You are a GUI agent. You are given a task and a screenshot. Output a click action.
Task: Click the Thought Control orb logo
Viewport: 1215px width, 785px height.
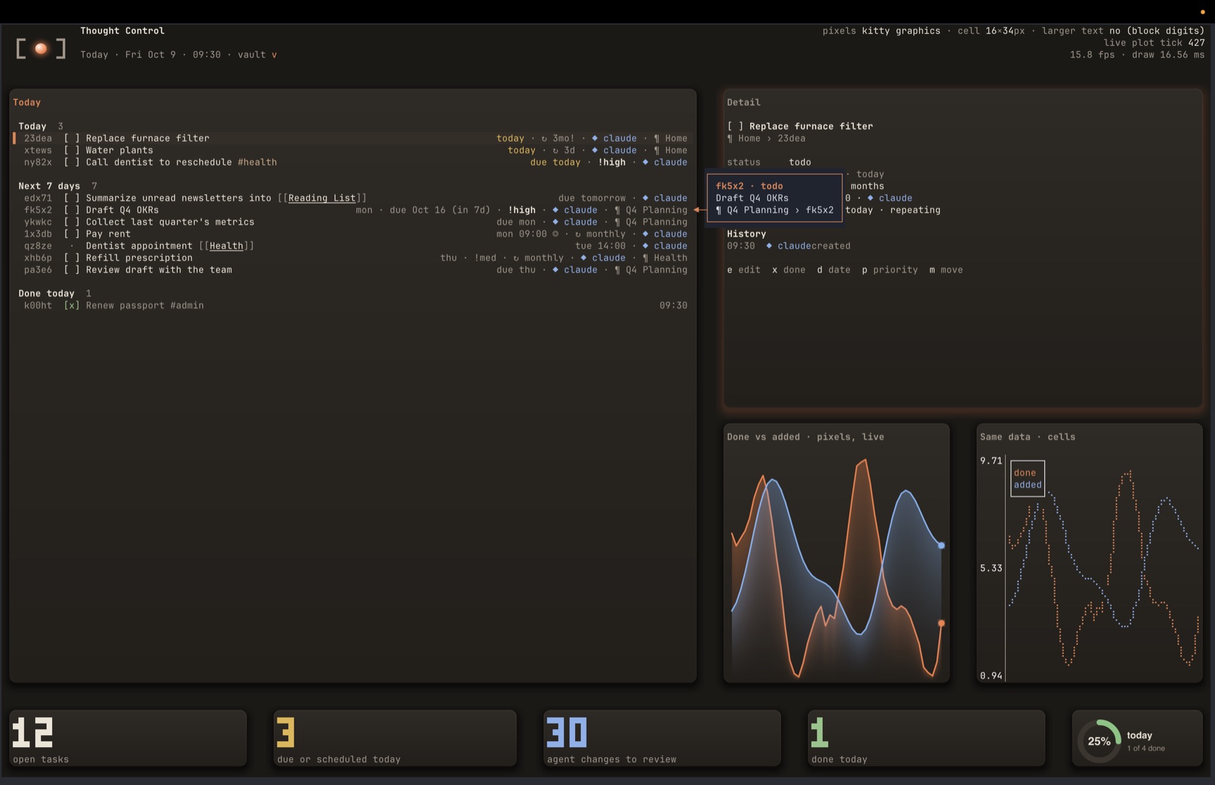click(40, 49)
